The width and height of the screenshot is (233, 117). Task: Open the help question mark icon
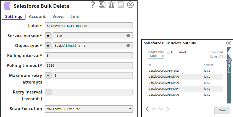point(93,5)
